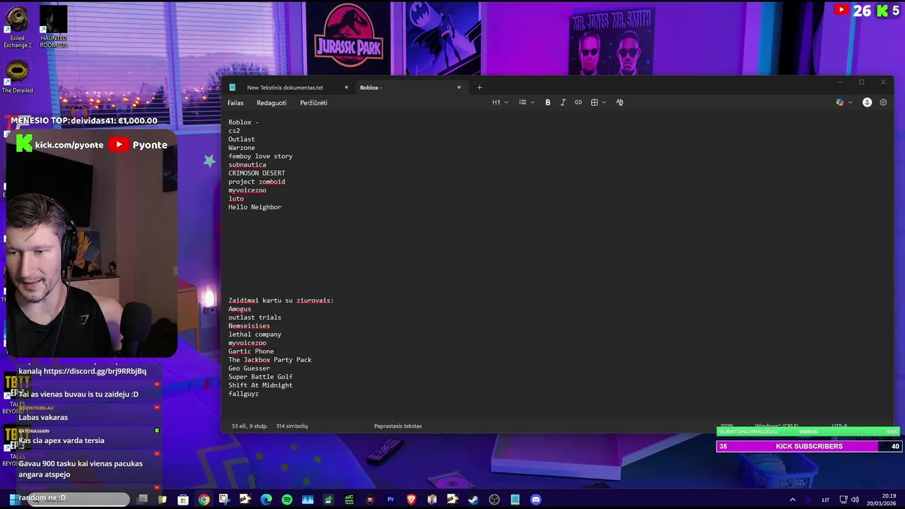Expand the H1 heading dropdown
The image size is (905, 509).
click(x=500, y=103)
